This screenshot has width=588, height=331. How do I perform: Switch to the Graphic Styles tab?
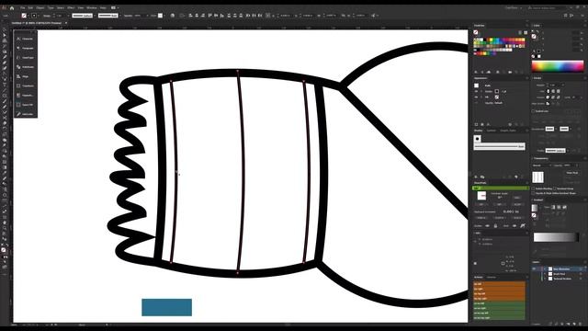pyautogui.click(x=508, y=131)
